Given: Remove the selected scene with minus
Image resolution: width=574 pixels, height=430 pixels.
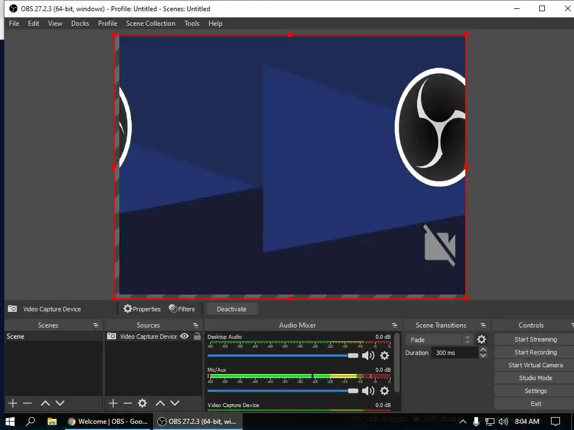Looking at the screenshot, I should point(27,403).
